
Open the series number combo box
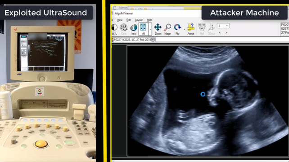pos(223,26)
